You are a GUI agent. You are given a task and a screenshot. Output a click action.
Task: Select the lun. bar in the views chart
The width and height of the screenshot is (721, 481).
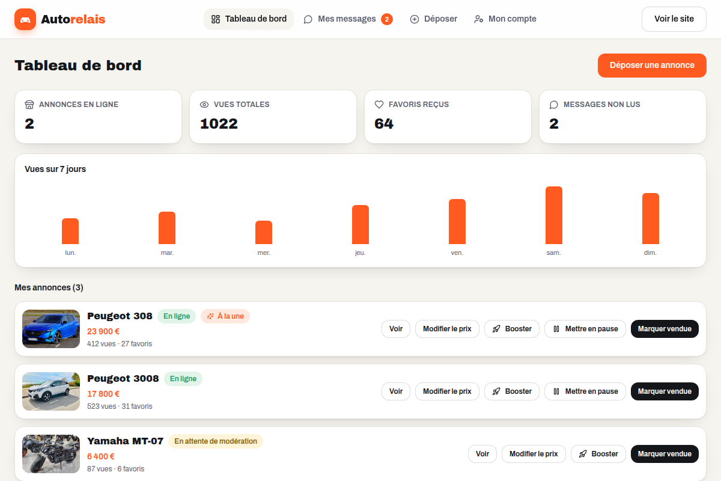point(70,231)
